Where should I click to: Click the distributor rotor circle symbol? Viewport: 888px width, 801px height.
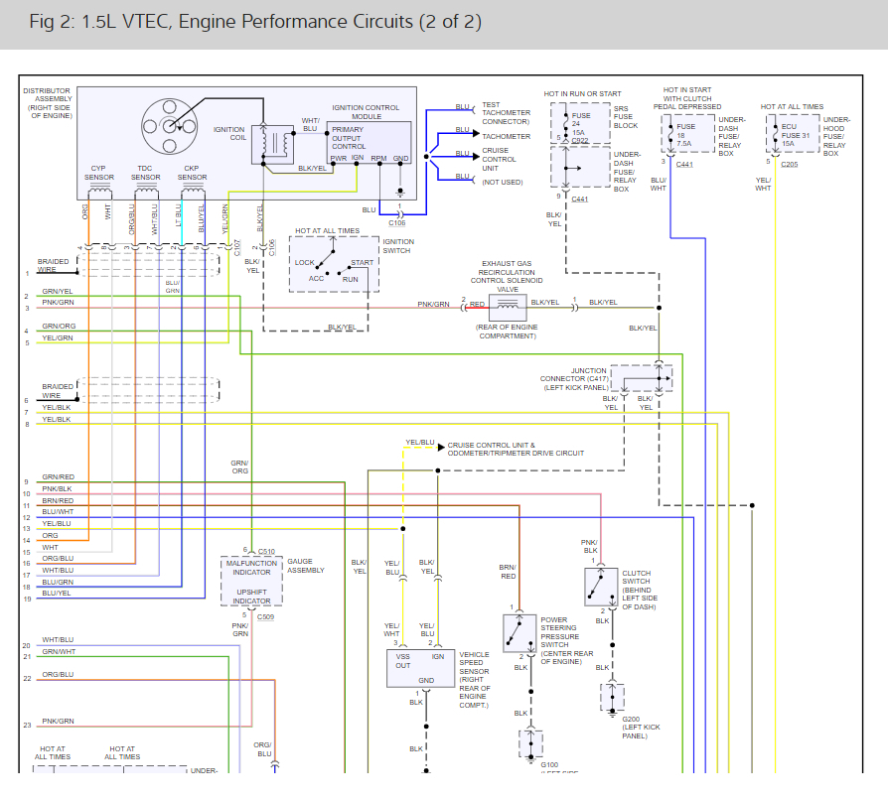(x=171, y=125)
